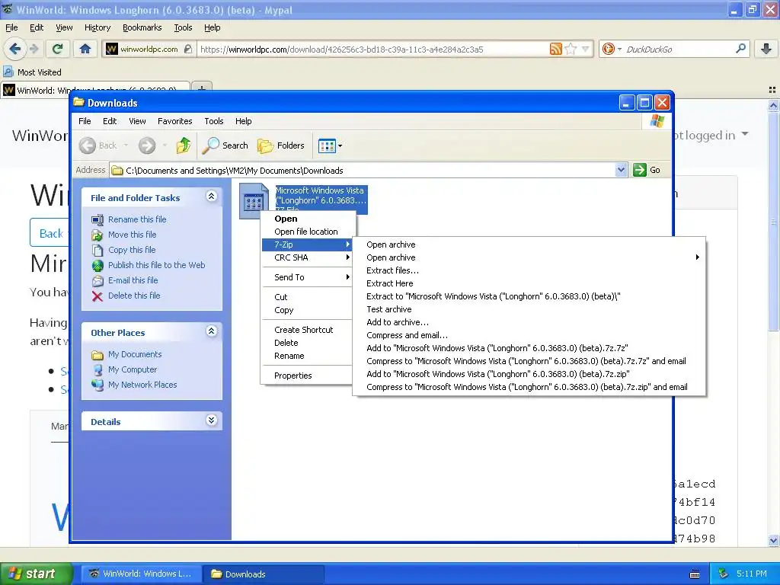Open Bookmarks menu in Mypal browser
The image size is (780, 585).
[x=142, y=27]
